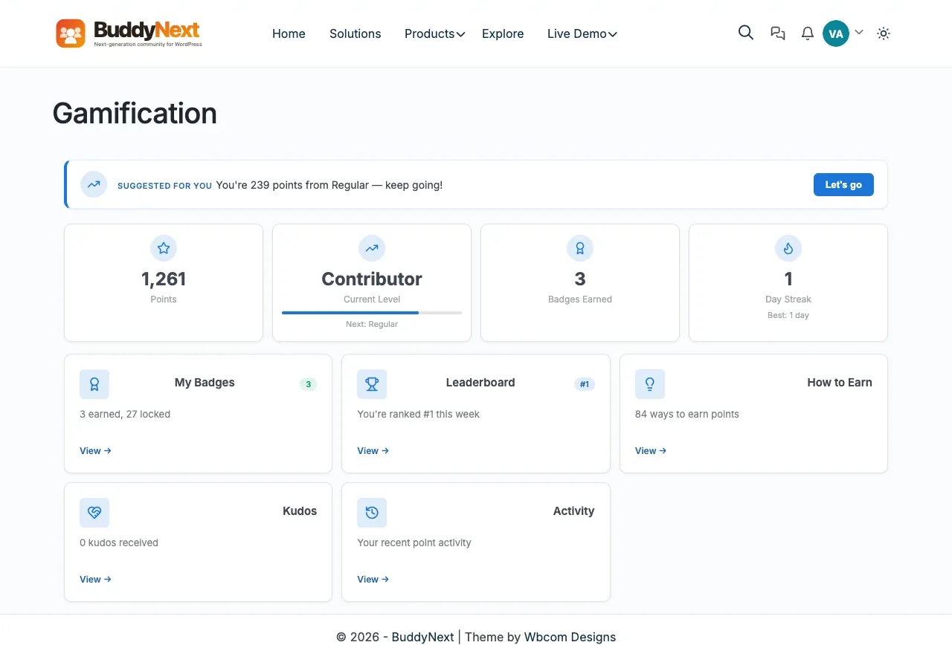Click the suggestion banner trend icon
This screenshot has height=645, width=952.
pos(94,185)
